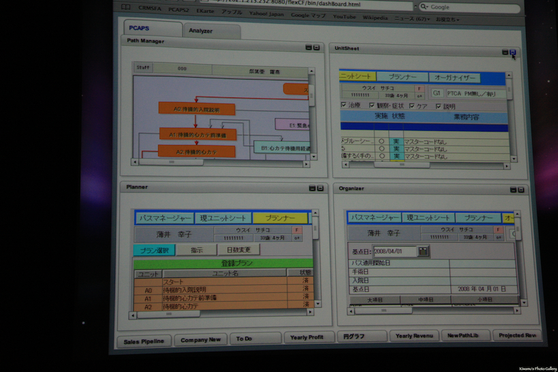Toggle the 治療 checkbox
Screen dimensions: 558x372
(x=343, y=106)
